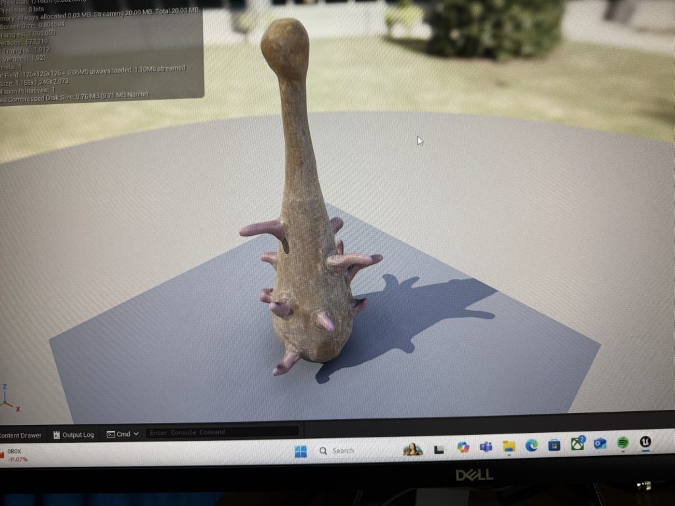
Task: Click the Windows Start button
Action: (x=301, y=451)
